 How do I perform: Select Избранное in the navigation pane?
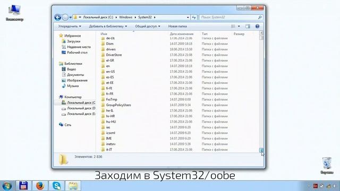(x=72, y=36)
